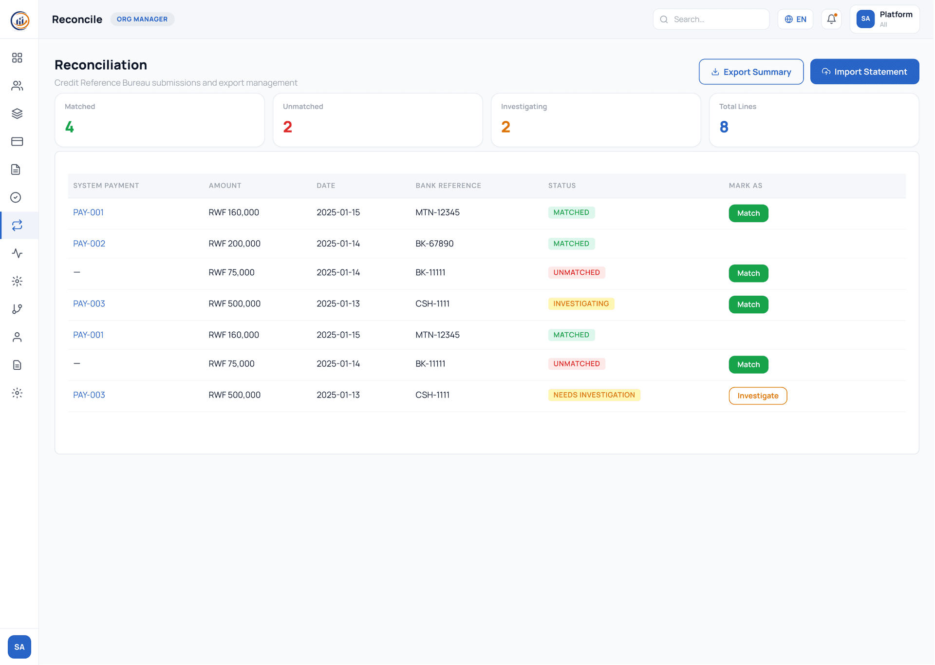Select the payment card sidebar icon
The height and width of the screenshot is (665, 935).
(18, 141)
